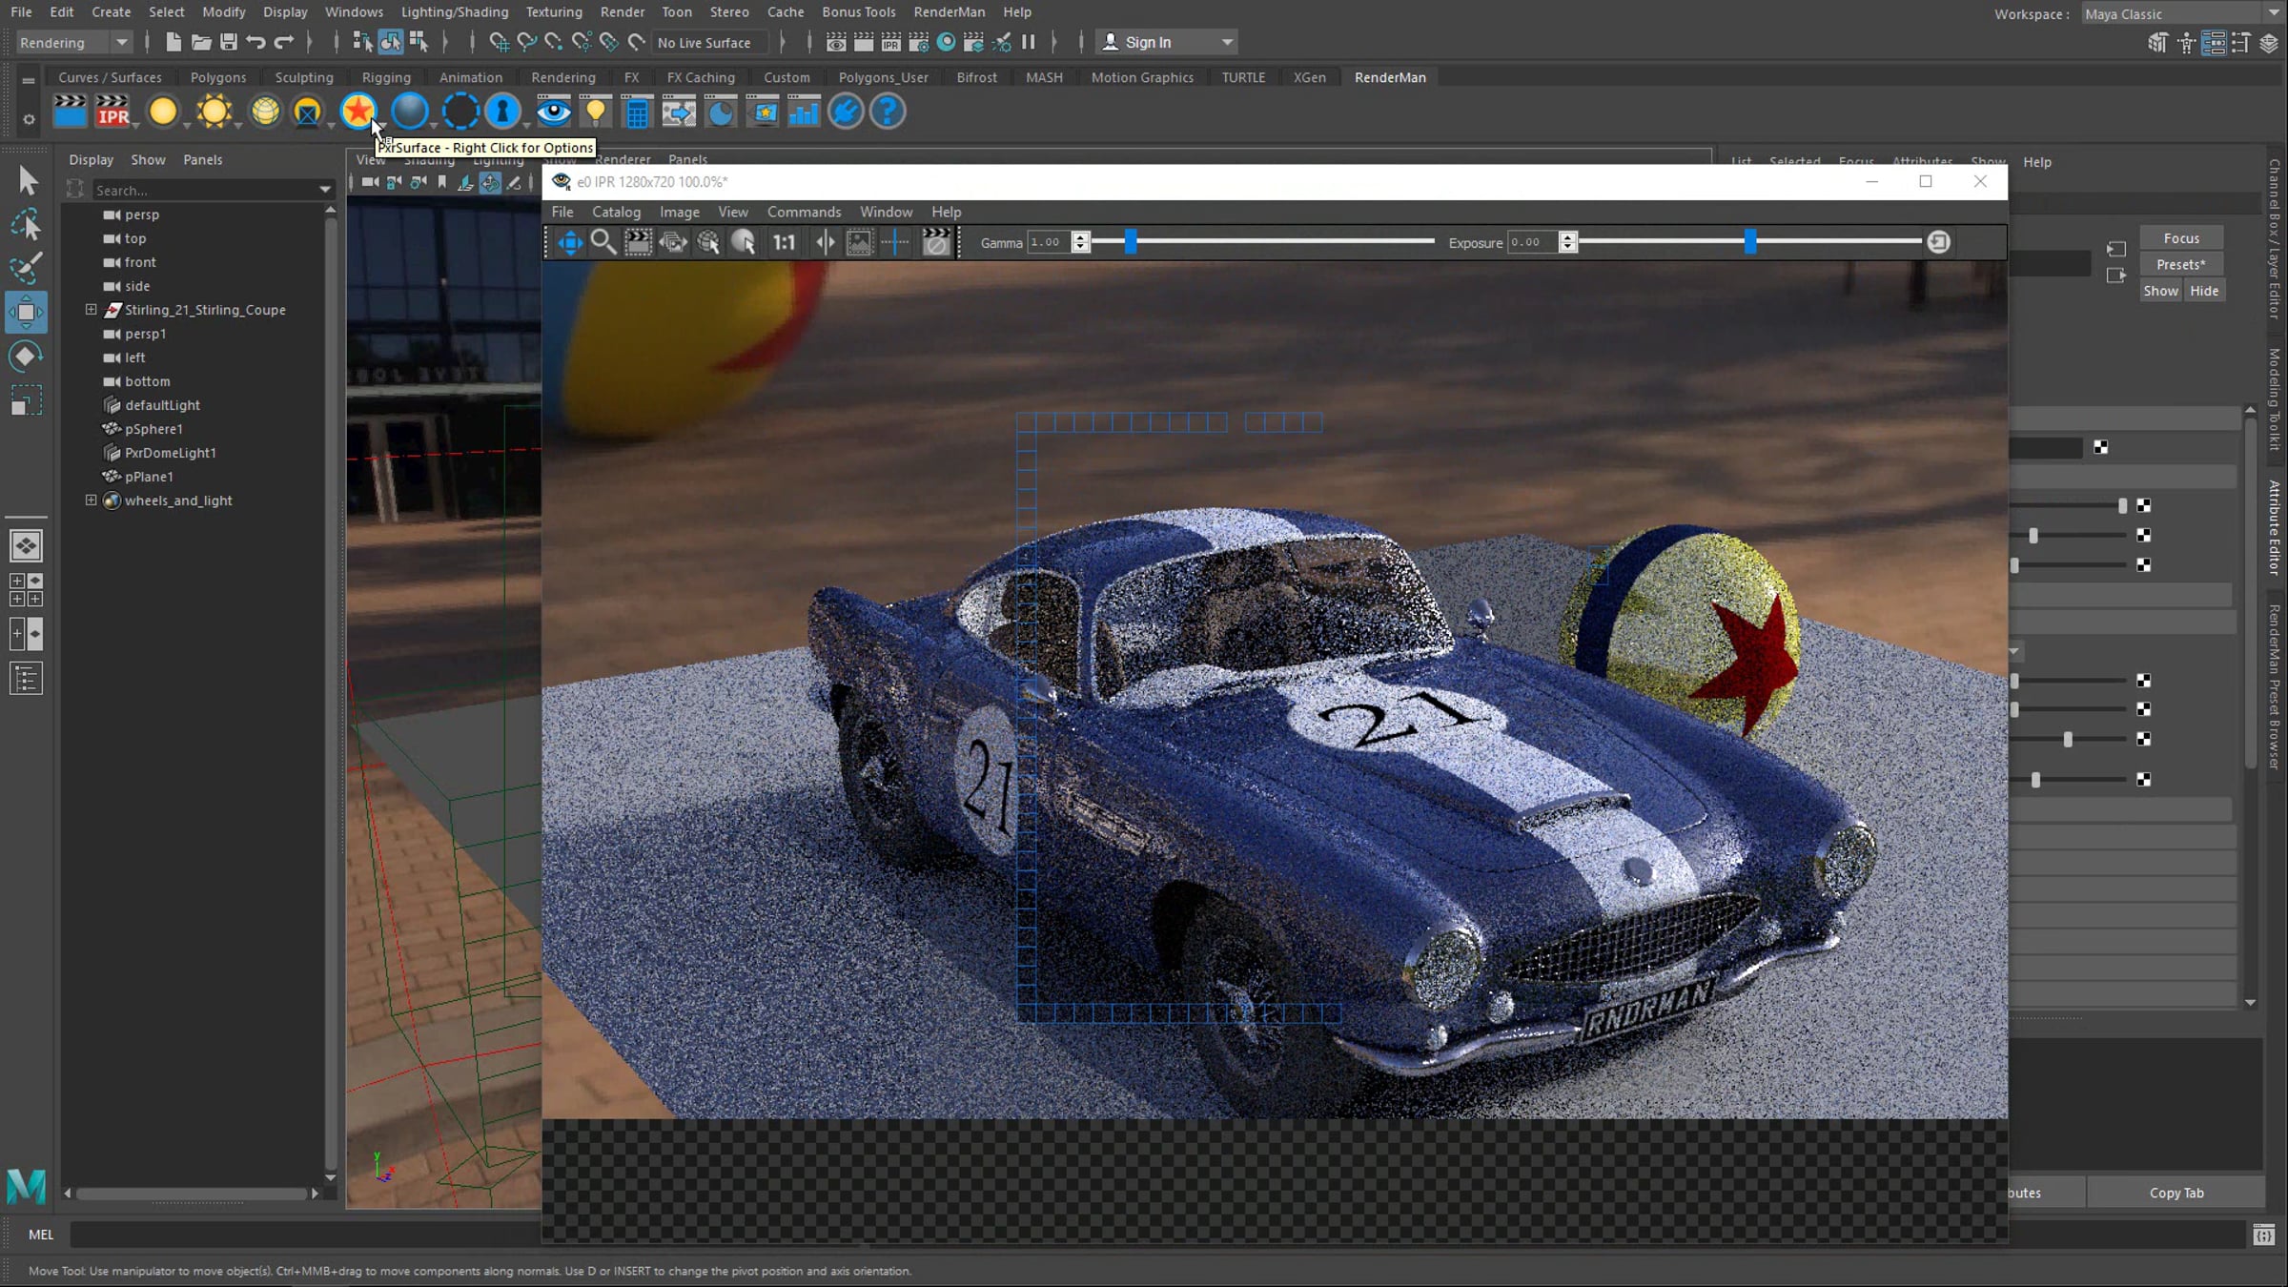Toggle the Attribute Editor panel icon
Image resolution: width=2288 pixels, height=1287 pixels.
[x=2214, y=43]
